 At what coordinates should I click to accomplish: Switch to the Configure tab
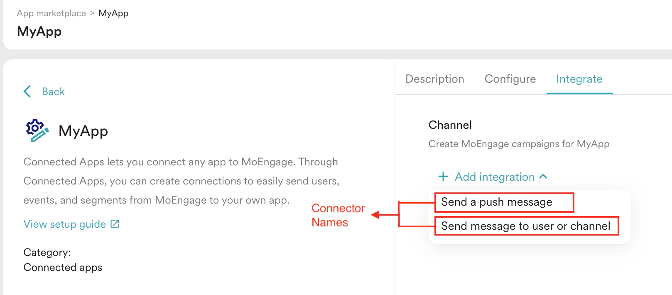(x=510, y=79)
